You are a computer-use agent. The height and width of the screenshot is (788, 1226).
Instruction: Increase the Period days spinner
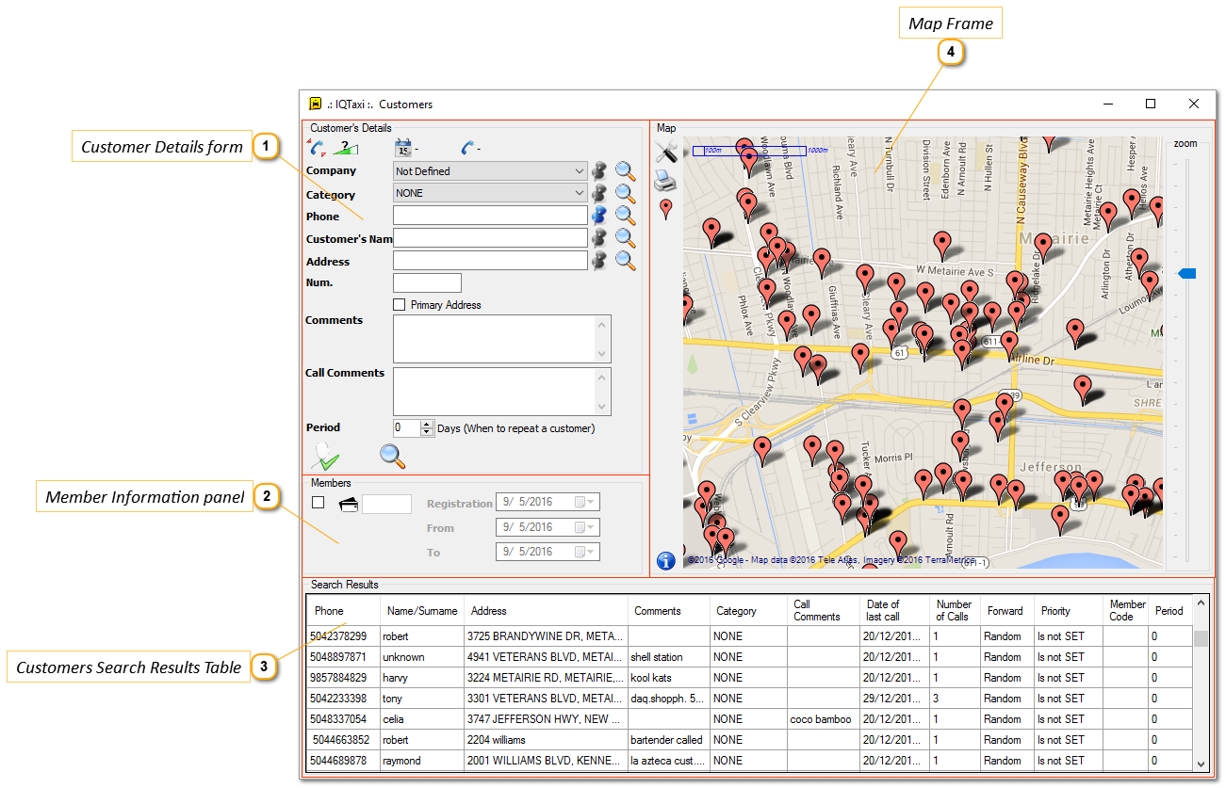tap(427, 424)
